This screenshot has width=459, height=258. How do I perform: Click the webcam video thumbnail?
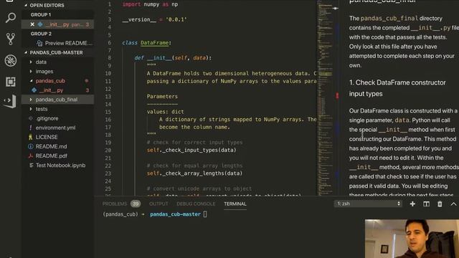click(x=412, y=239)
